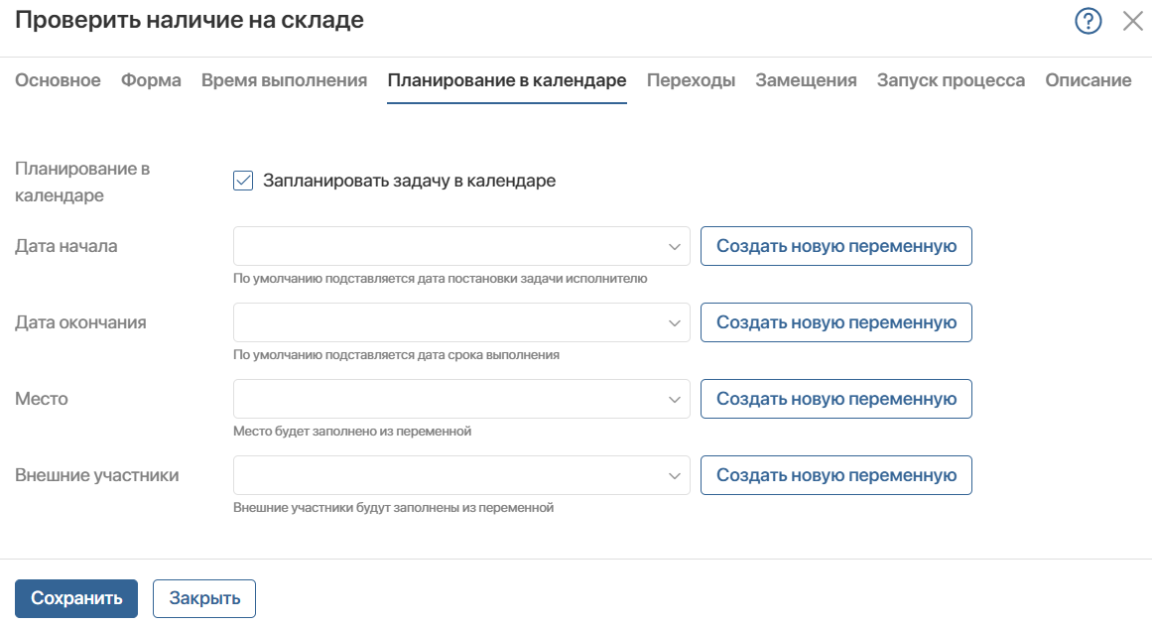This screenshot has width=1152, height=626.
Task: Open the "Переходы" tab
Action: [x=691, y=80]
